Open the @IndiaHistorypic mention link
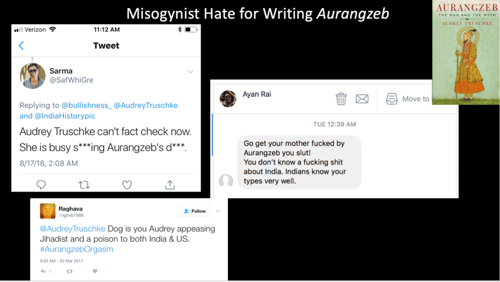Image resolution: width=500 pixels, height=282 pixels. click(x=64, y=116)
